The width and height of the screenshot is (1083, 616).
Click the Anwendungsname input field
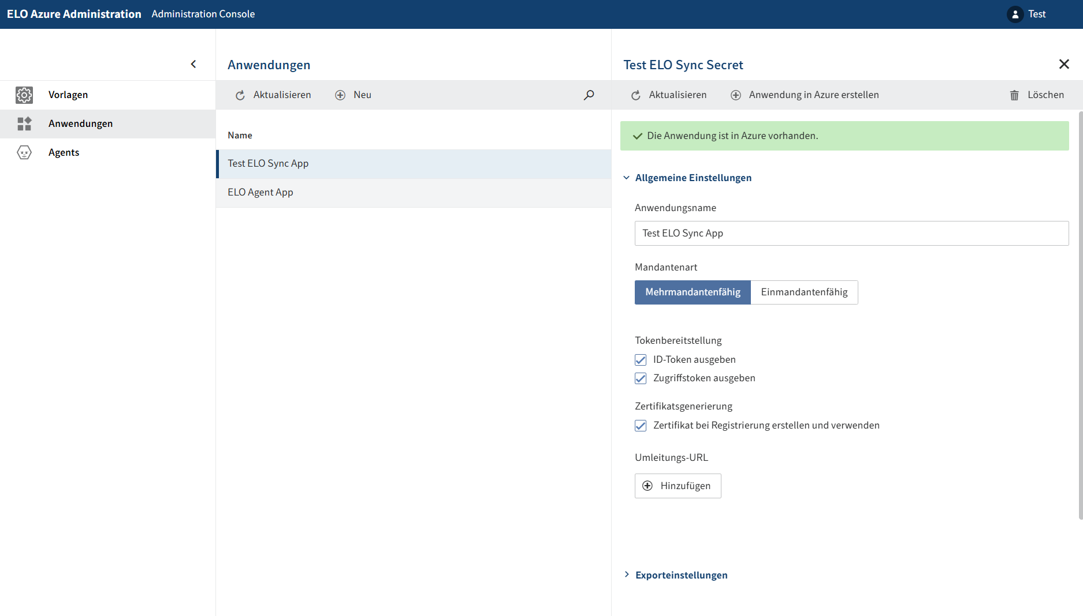(851, 233)
